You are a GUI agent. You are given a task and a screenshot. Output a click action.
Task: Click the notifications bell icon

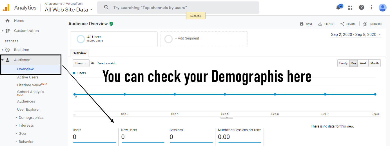point(338,8)
